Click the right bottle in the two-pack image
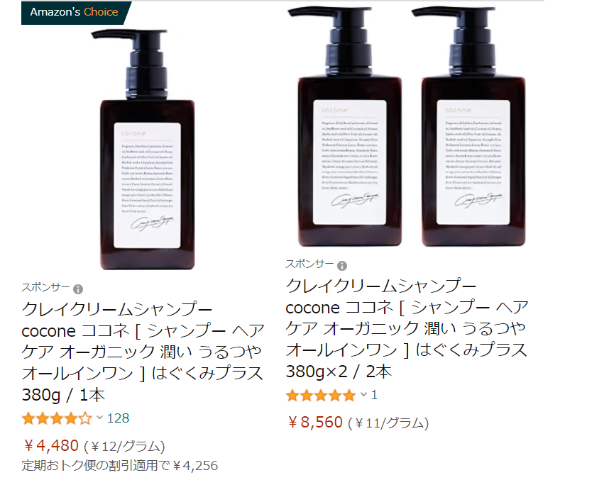 [470, 126]
